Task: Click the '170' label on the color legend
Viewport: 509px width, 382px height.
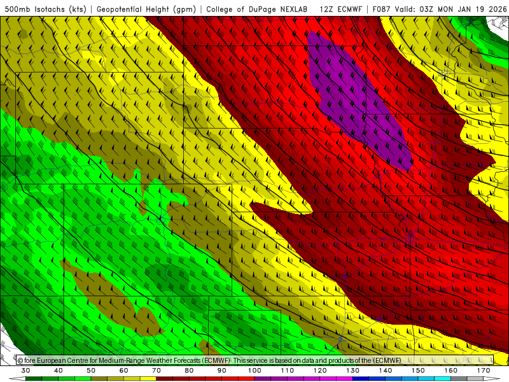Action: click(x=484, y=371)
